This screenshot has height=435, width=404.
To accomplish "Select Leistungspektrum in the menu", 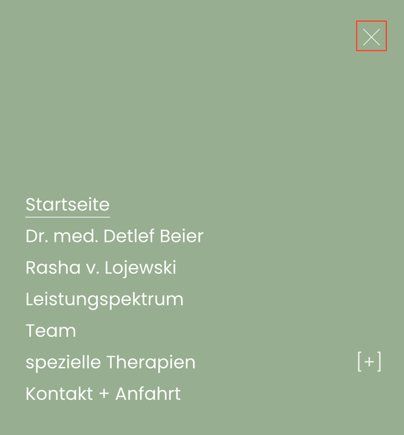I will (x=104, y=299).
